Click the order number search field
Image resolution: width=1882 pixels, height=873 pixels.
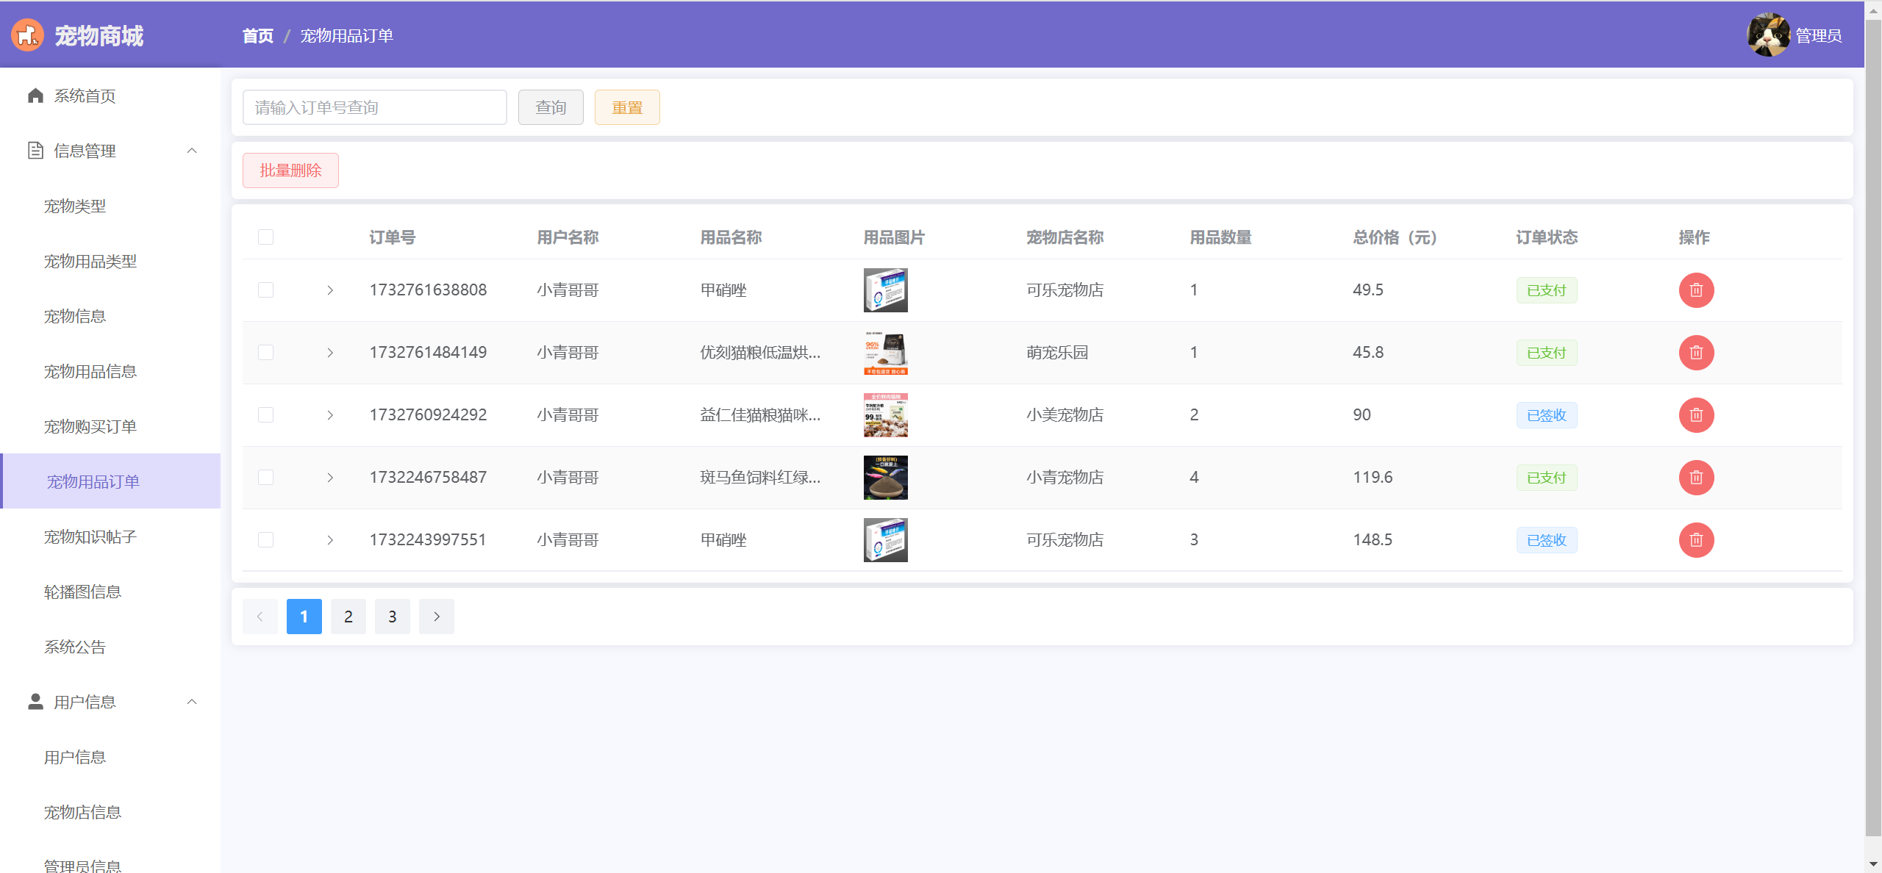pyautogui.click(x=374, y=107)
